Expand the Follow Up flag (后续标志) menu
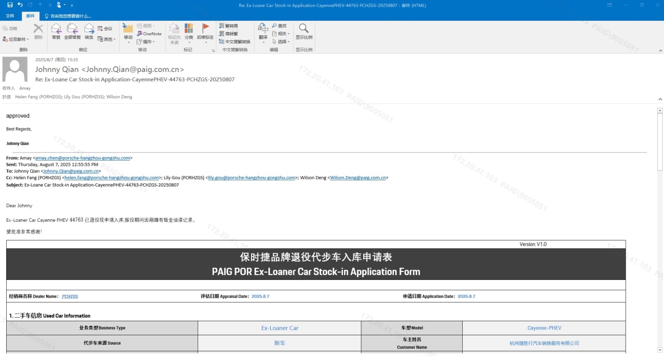Screen dimensions: 664x356 205,32
